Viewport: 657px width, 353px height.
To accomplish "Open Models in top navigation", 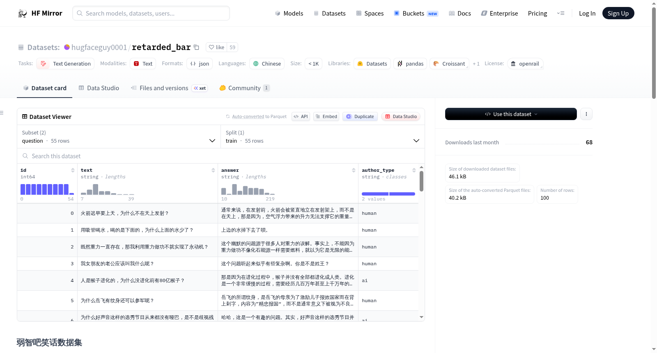I will click(x=289, y=14).
